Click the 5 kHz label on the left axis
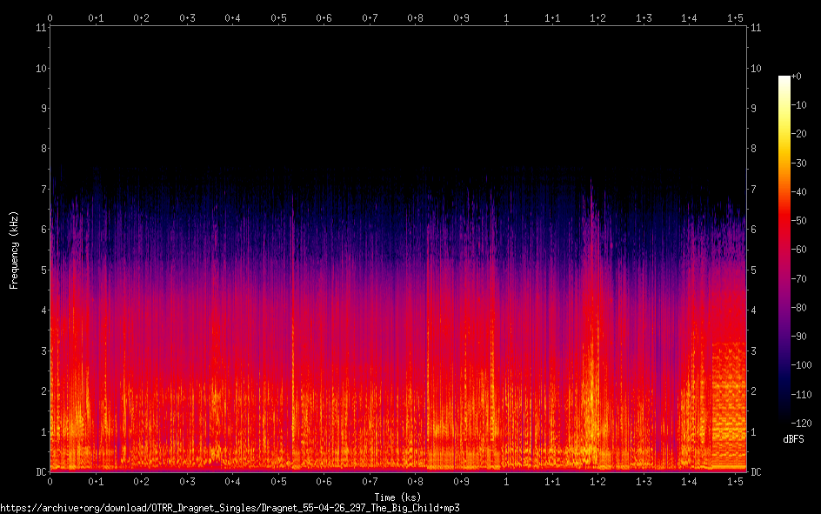This screenshot has width=821, height=514. (x=42, y=270)
